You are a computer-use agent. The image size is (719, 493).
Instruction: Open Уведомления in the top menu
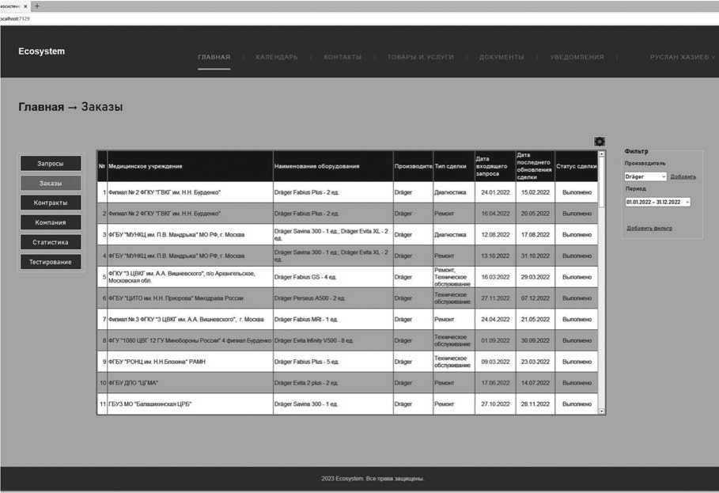tap(577, 57)
